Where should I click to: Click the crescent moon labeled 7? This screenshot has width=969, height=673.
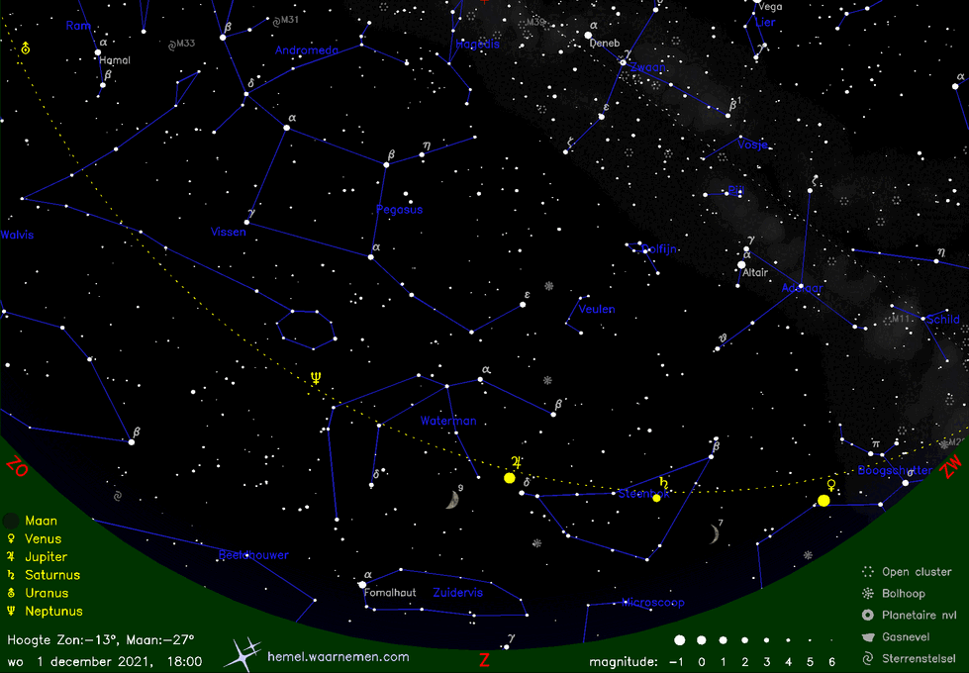pyautogui.click(x=714, y=534)
